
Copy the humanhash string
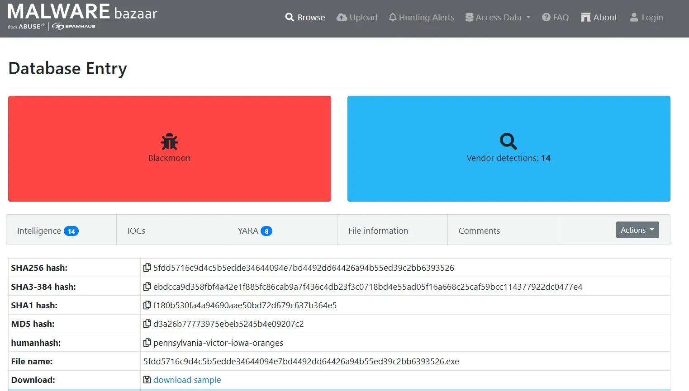coord(147,343)
